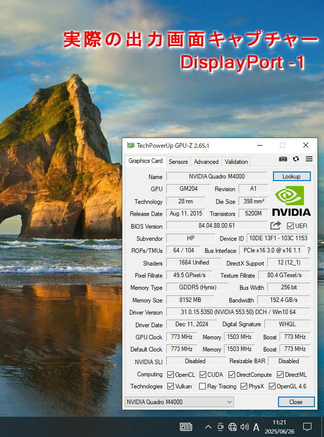Click the ROPs/TMUs value 64 / 104
Viewport: 324px width, 437px height.
pyautogui.click(x=183, y=250)
